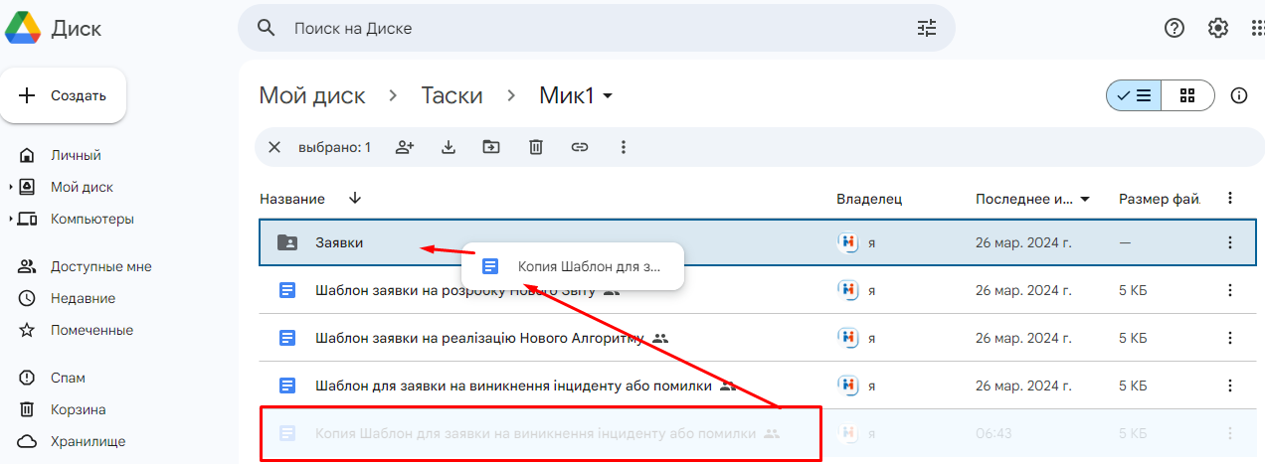This screenshot has height=464, width=1265.
Task: Go to Таски in breadcrumb
Action: coord(452,95)
